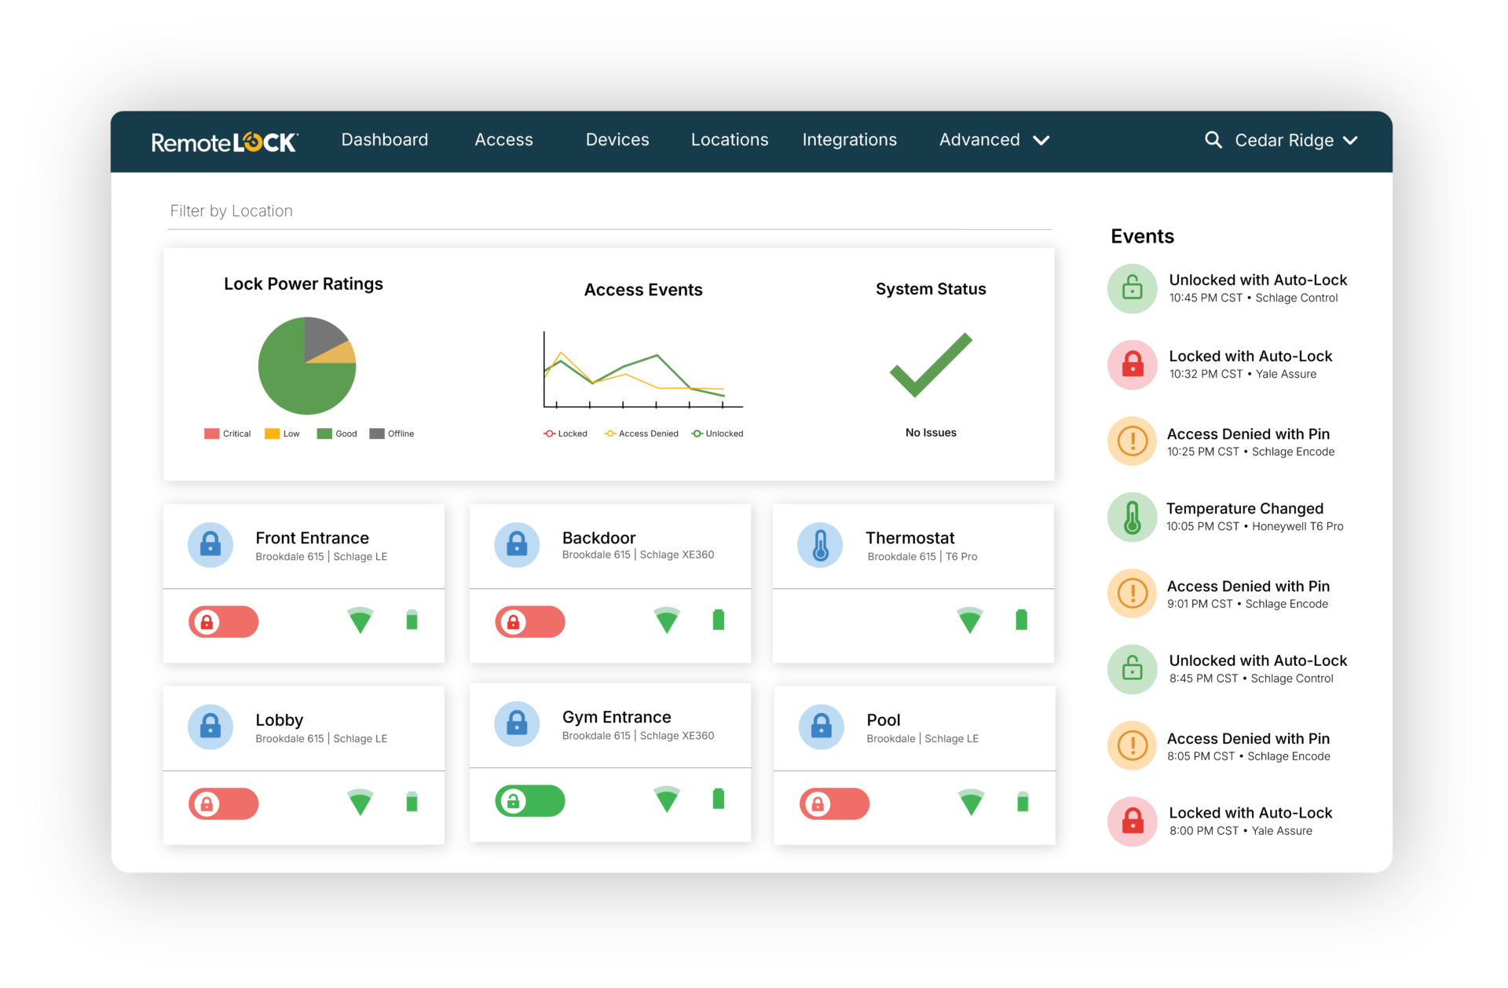Click the 'No Issues' status text
This screenshot has height=988, width=1508.
[931, 433]
